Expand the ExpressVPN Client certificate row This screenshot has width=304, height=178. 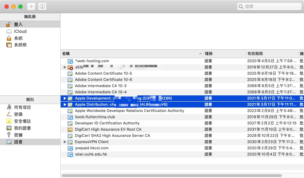(65, 142)
